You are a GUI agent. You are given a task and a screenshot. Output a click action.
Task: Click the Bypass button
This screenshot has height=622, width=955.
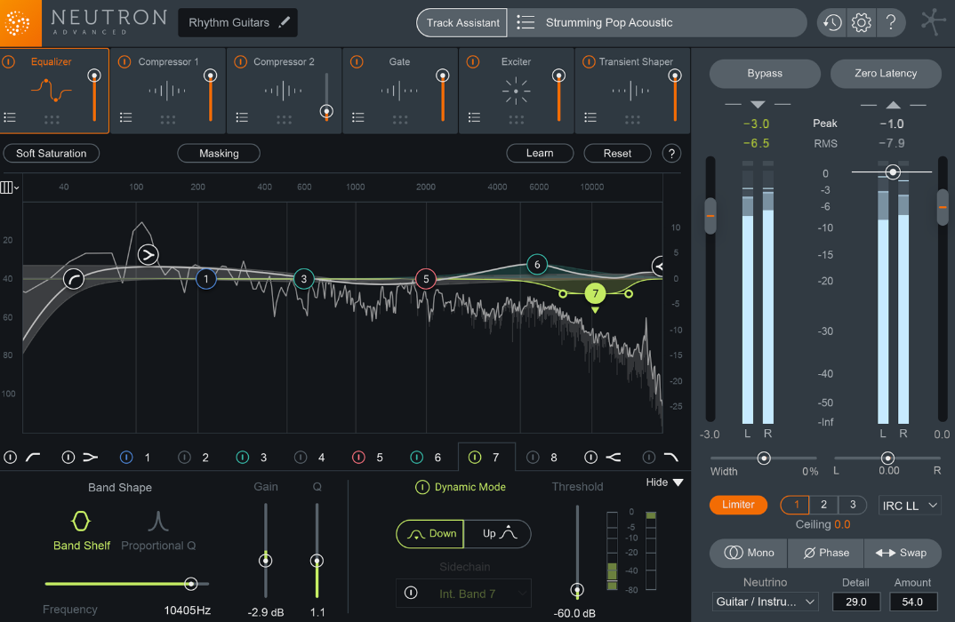point(765,73)
